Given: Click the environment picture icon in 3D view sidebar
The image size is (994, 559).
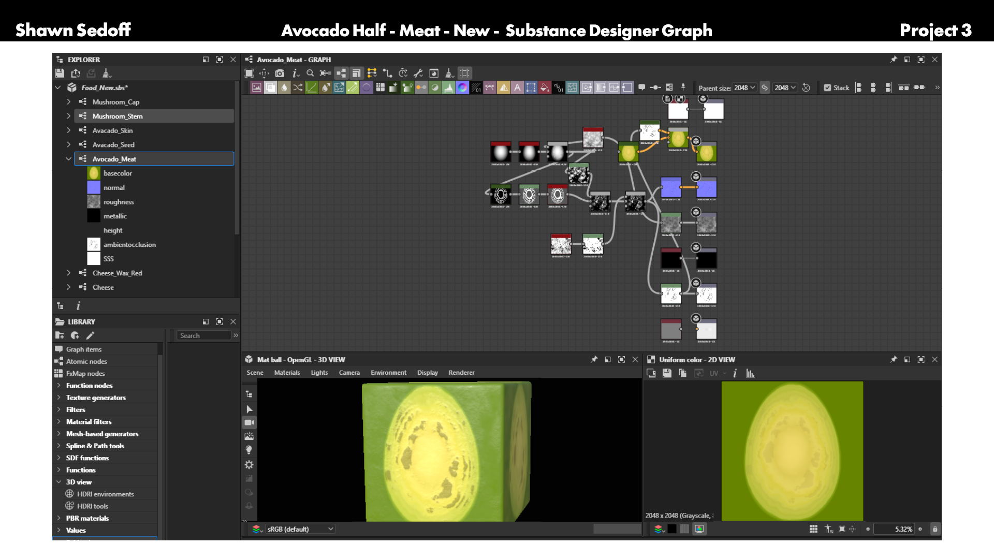Looking at the screenshot, I should click(x=249, y=436).
